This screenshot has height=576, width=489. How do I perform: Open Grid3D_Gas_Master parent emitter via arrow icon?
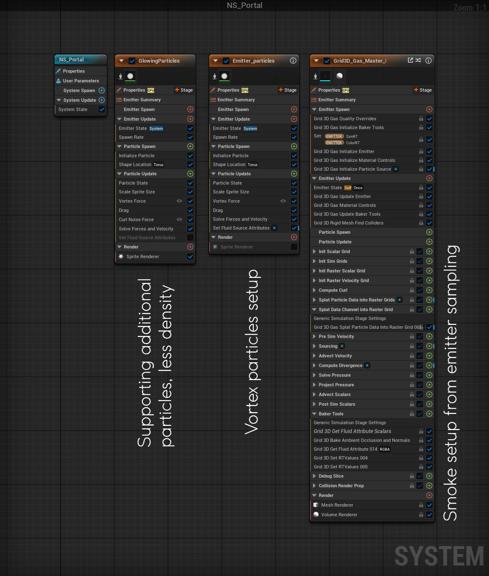[x=410, y=61]
